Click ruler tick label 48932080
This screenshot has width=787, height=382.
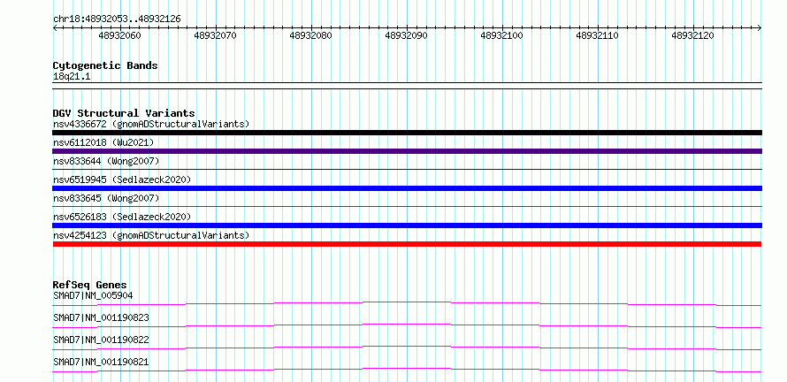click(310, 35)
